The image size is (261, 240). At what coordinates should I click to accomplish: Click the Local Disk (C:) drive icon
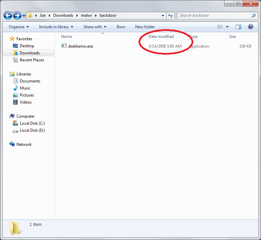(15, 123)
